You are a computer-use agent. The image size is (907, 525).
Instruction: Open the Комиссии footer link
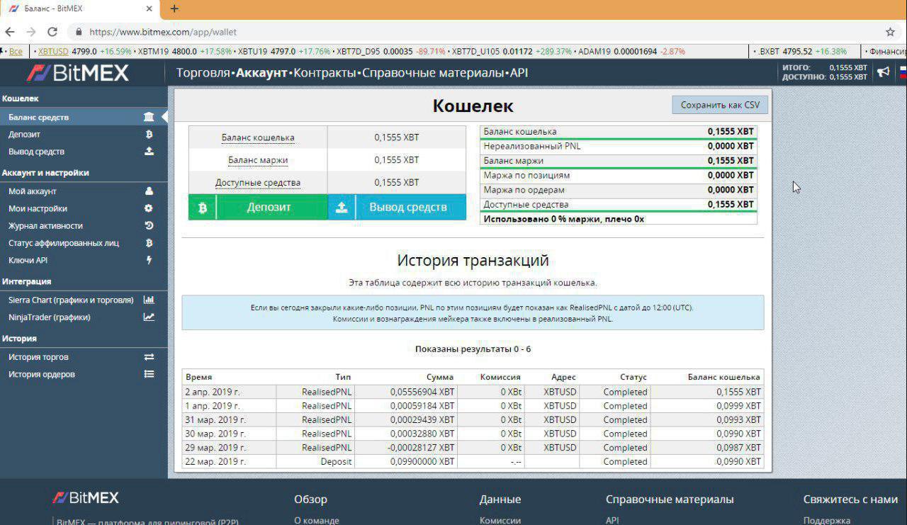pos(500,520)
